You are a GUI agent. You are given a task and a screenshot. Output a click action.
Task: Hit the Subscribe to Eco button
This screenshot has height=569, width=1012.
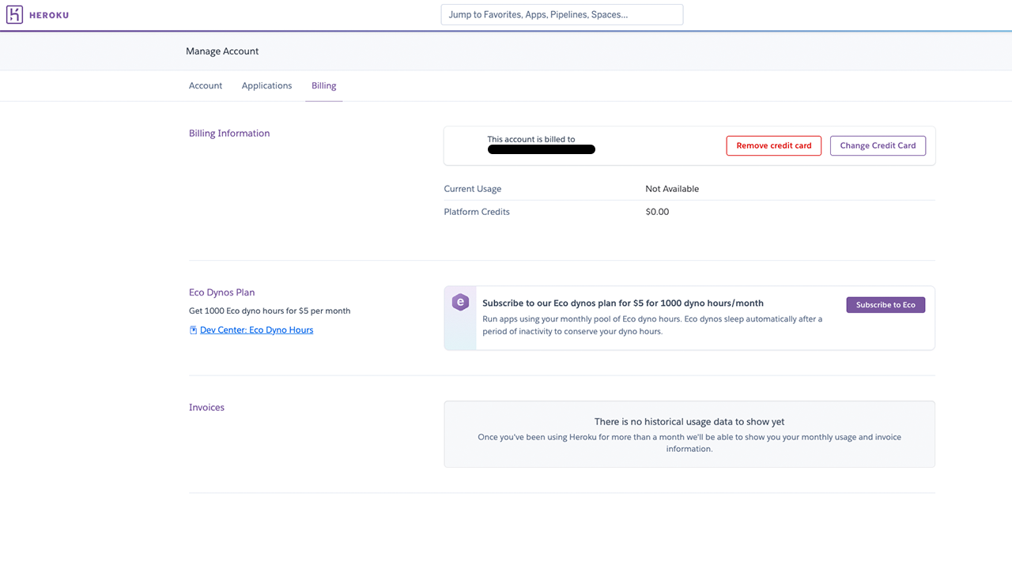coord(885,305)
